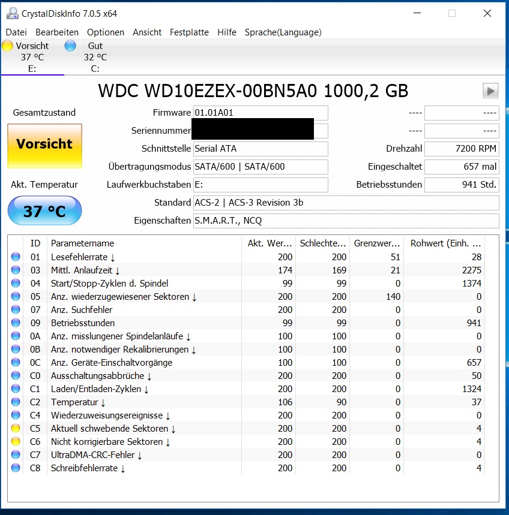The image size is (509, 515).
Task: Click the Standard field ACS-2 | ACS-3
Action: tap(346, 203)
